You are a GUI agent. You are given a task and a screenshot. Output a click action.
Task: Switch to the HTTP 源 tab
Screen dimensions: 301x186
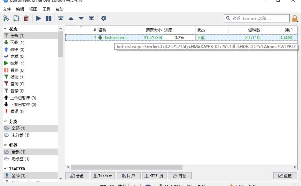point(154,176)
